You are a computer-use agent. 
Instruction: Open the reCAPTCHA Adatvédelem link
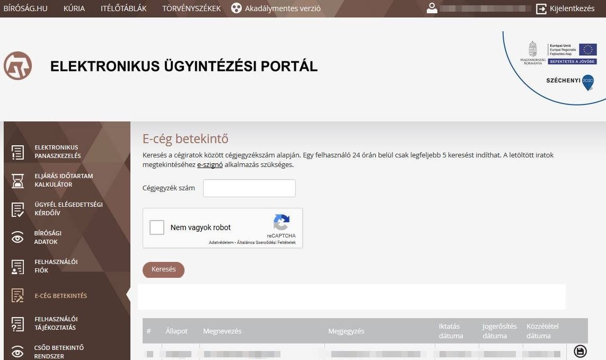(x=221, y=242)
